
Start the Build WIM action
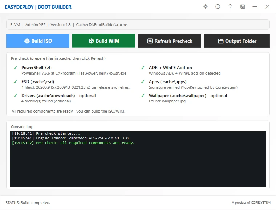[103, 41]
